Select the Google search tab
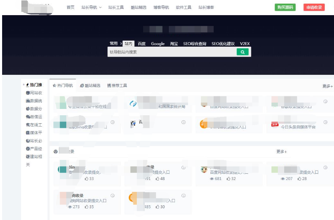Viewport: 334px width, 220px height. (158, 44)
